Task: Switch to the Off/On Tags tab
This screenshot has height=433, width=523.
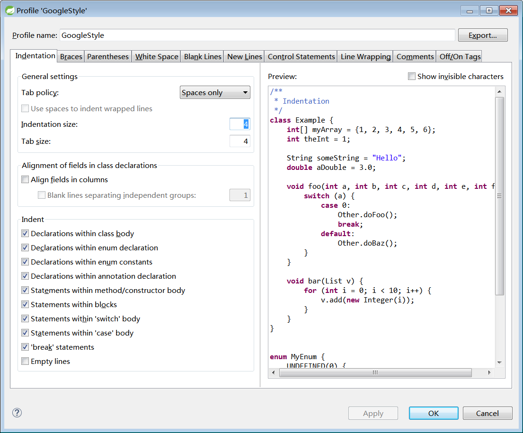Action: point(460,57)
